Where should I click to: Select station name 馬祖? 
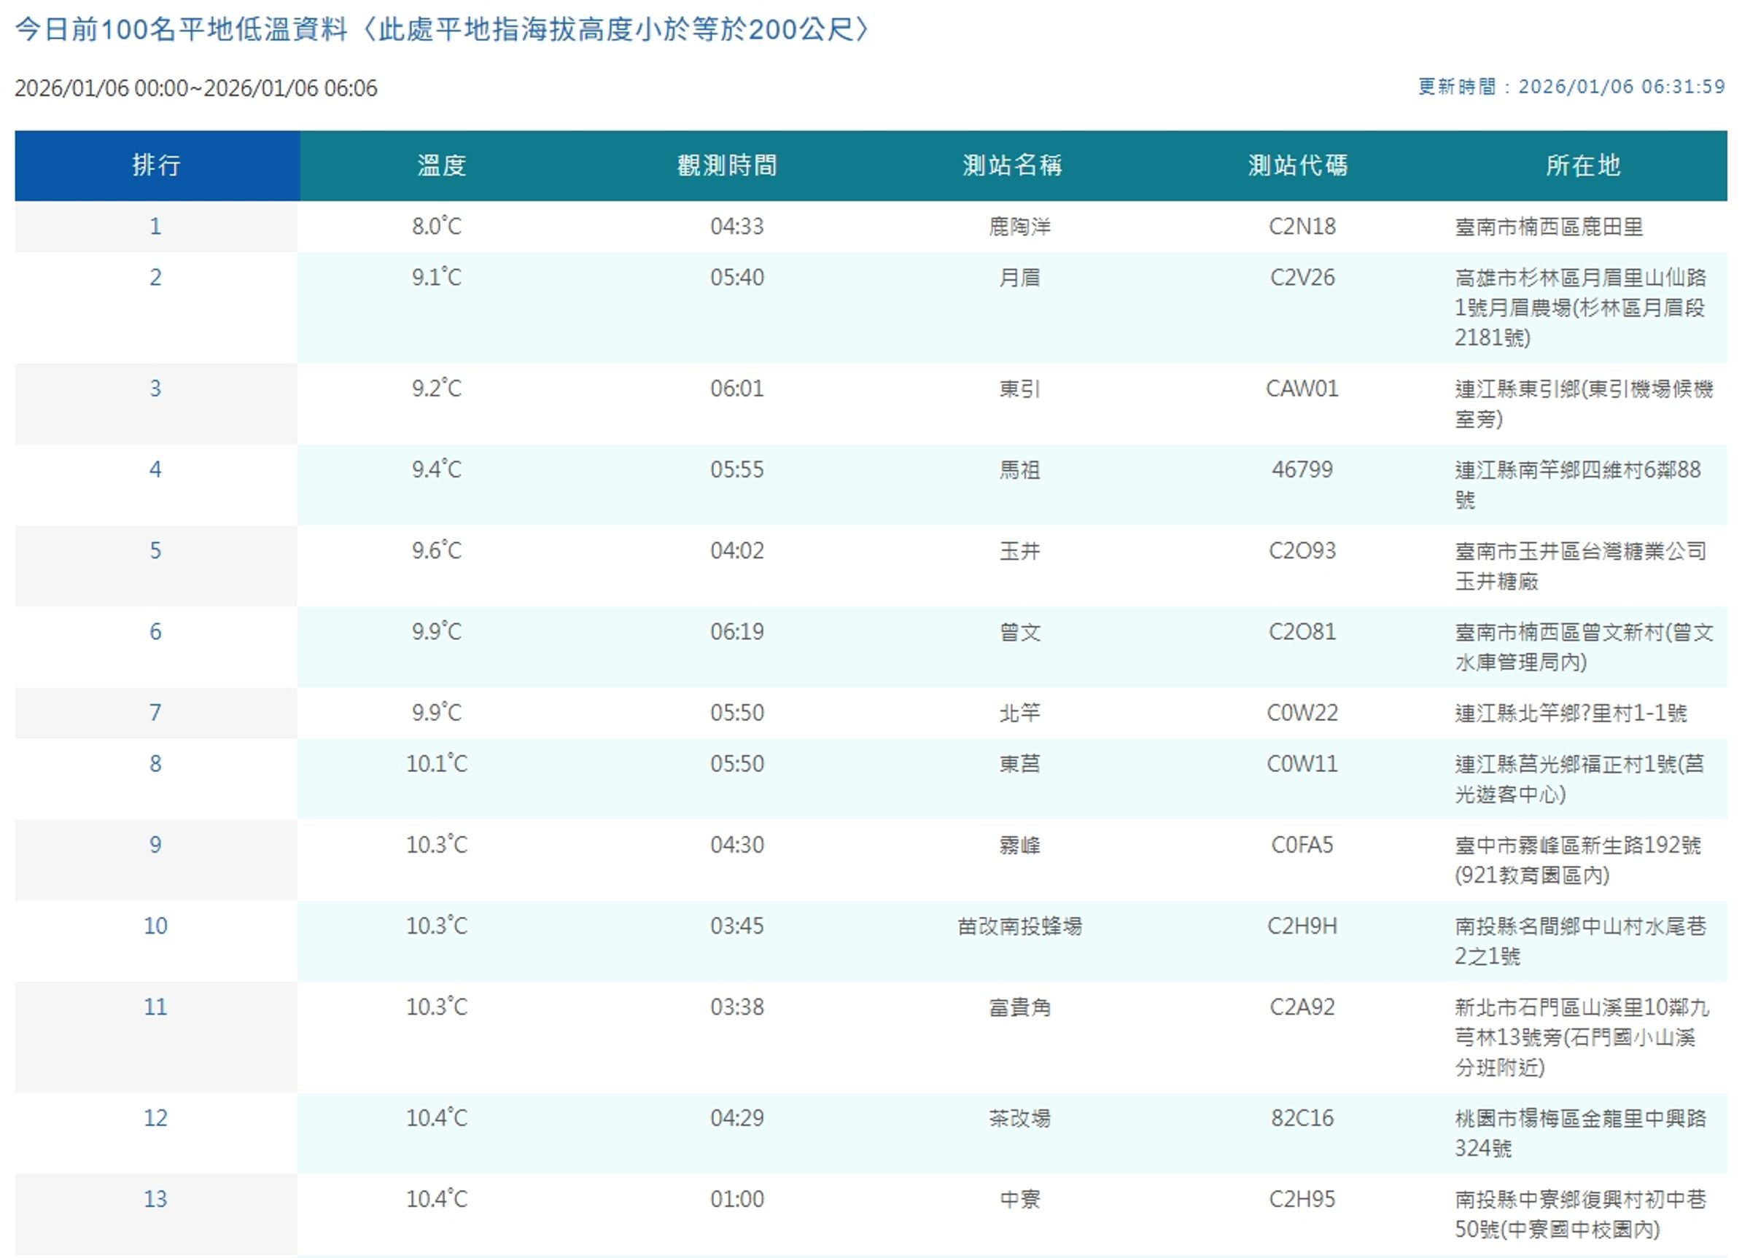tap(1019, 469)
